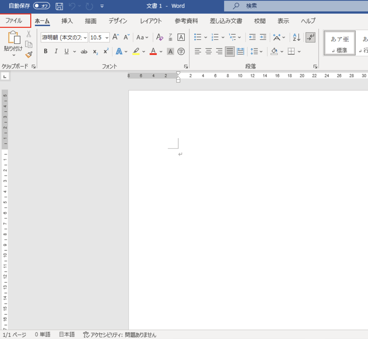Click the 1/1 ページ page indicator

click(14, 334)
